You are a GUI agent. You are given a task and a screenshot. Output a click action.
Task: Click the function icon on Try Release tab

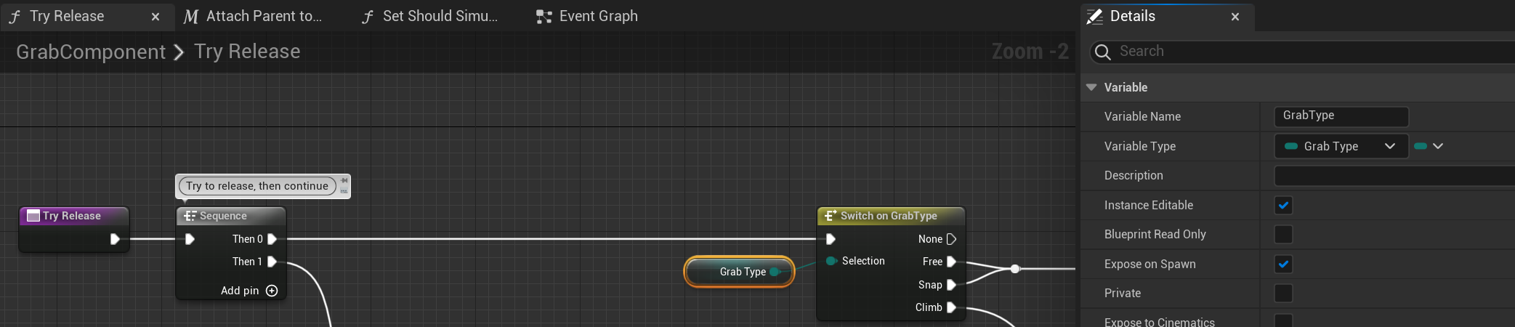[x=15, y=17]
